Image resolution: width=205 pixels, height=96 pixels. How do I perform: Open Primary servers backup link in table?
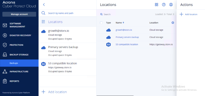pos(127,37)
